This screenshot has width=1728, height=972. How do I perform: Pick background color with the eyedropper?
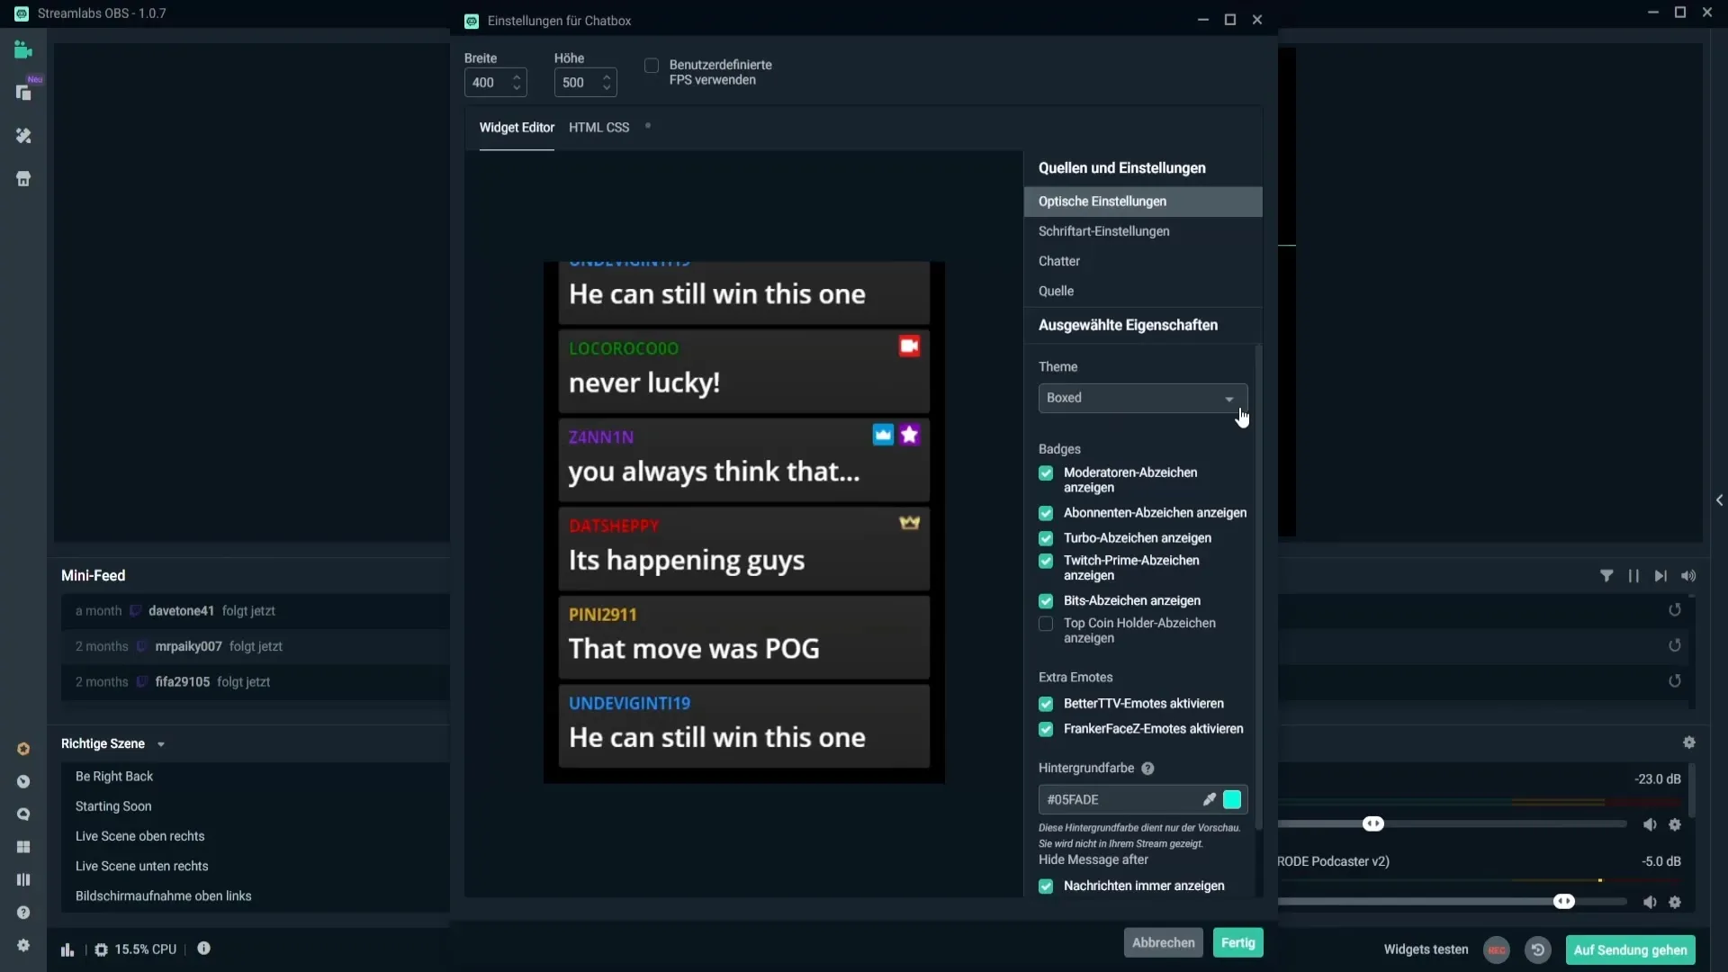(1210, 799)
